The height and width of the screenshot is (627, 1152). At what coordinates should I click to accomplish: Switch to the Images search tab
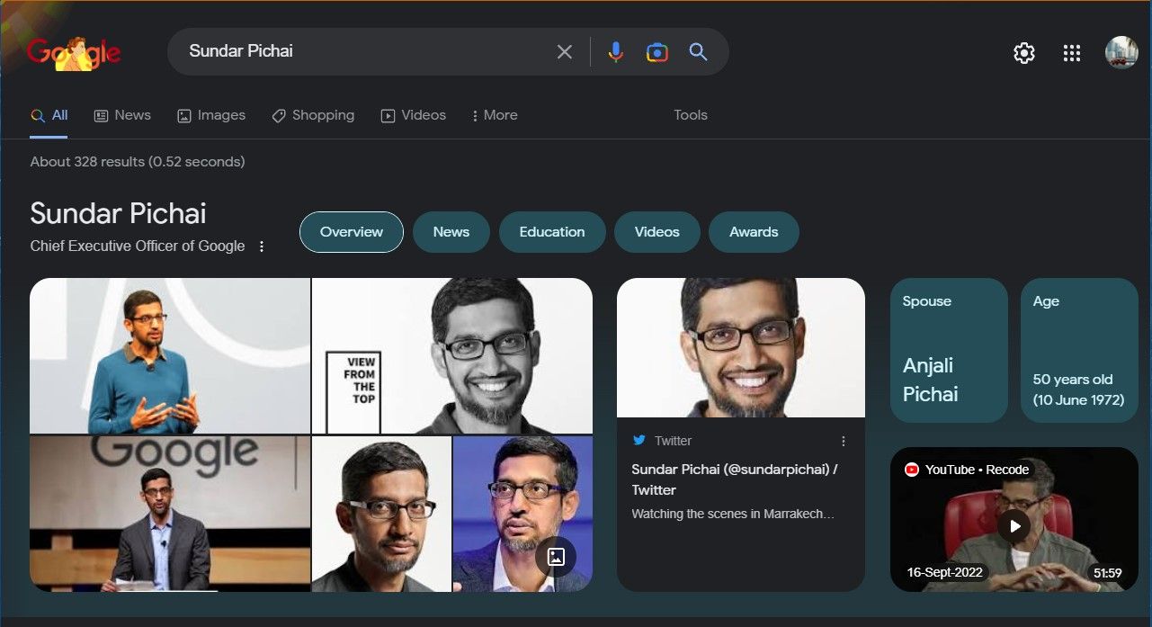[x=211, y=115]
